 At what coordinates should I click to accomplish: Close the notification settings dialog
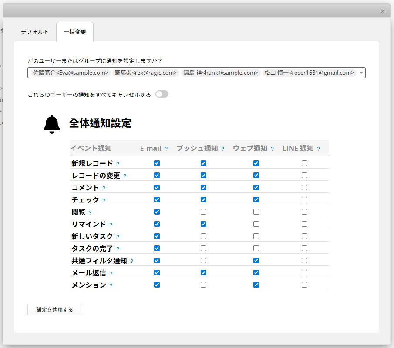pyautogui.click(x=382, y=11)
